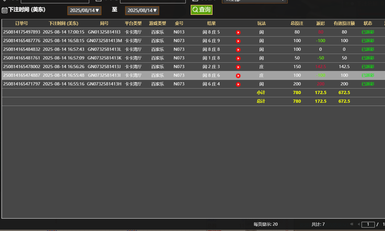This screenshot has height=231, width=385.
Task: Play video replay for round GN0732581413M
Action: [x=238, y=41]
